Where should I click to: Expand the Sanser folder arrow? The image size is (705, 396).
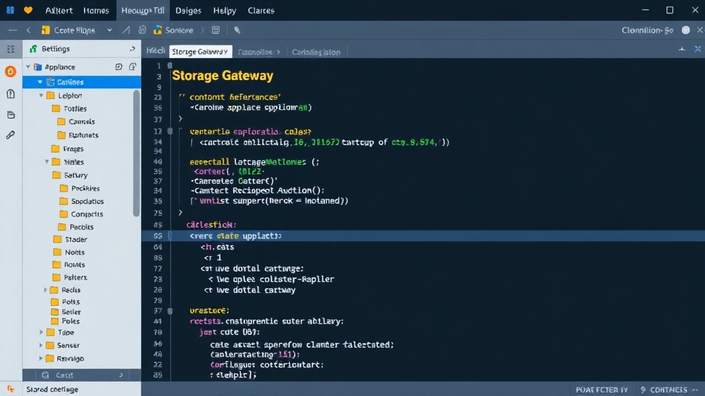coord(41,345)
